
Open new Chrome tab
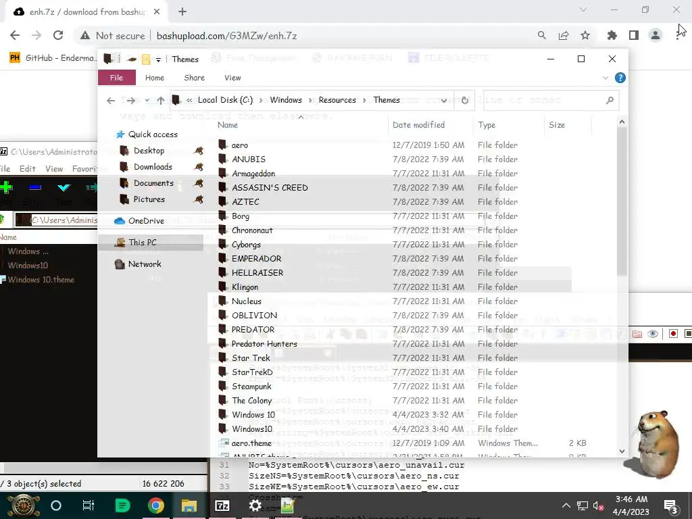click(x=182, y=12)
